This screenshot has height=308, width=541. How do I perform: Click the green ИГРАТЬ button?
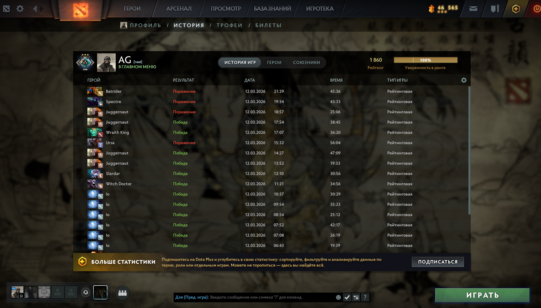(482, 295)
